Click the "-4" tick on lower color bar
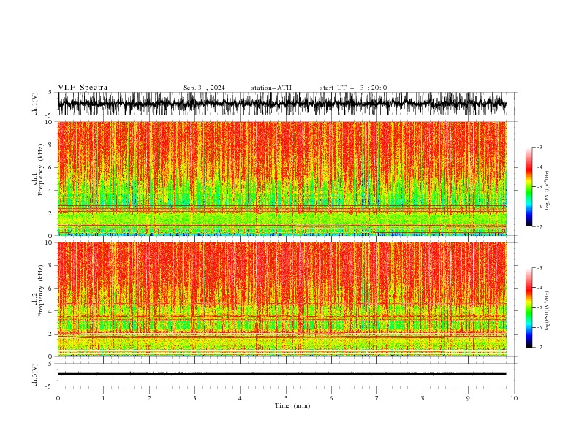579x447 pixels. (540, 288)
